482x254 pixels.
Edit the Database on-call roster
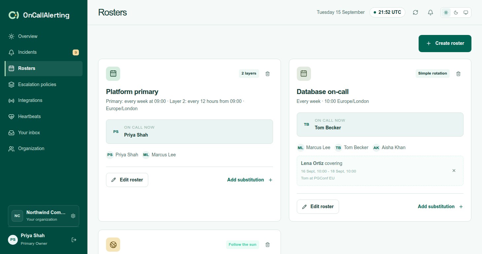(x=318, y=206)
